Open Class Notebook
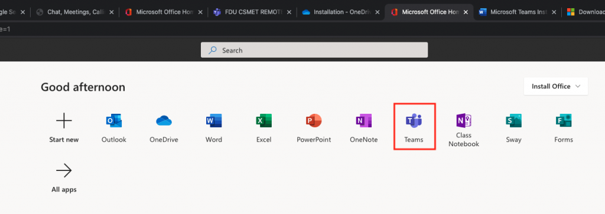Viewport: 605px width, 214px height. [464, 130]
